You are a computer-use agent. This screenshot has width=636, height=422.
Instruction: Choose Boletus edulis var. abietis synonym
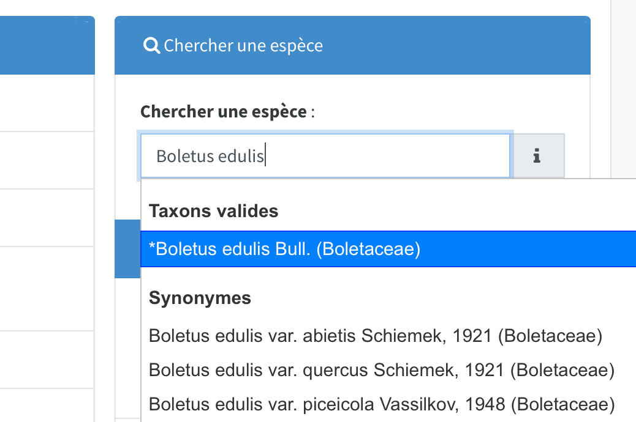[x=376, y=336]
